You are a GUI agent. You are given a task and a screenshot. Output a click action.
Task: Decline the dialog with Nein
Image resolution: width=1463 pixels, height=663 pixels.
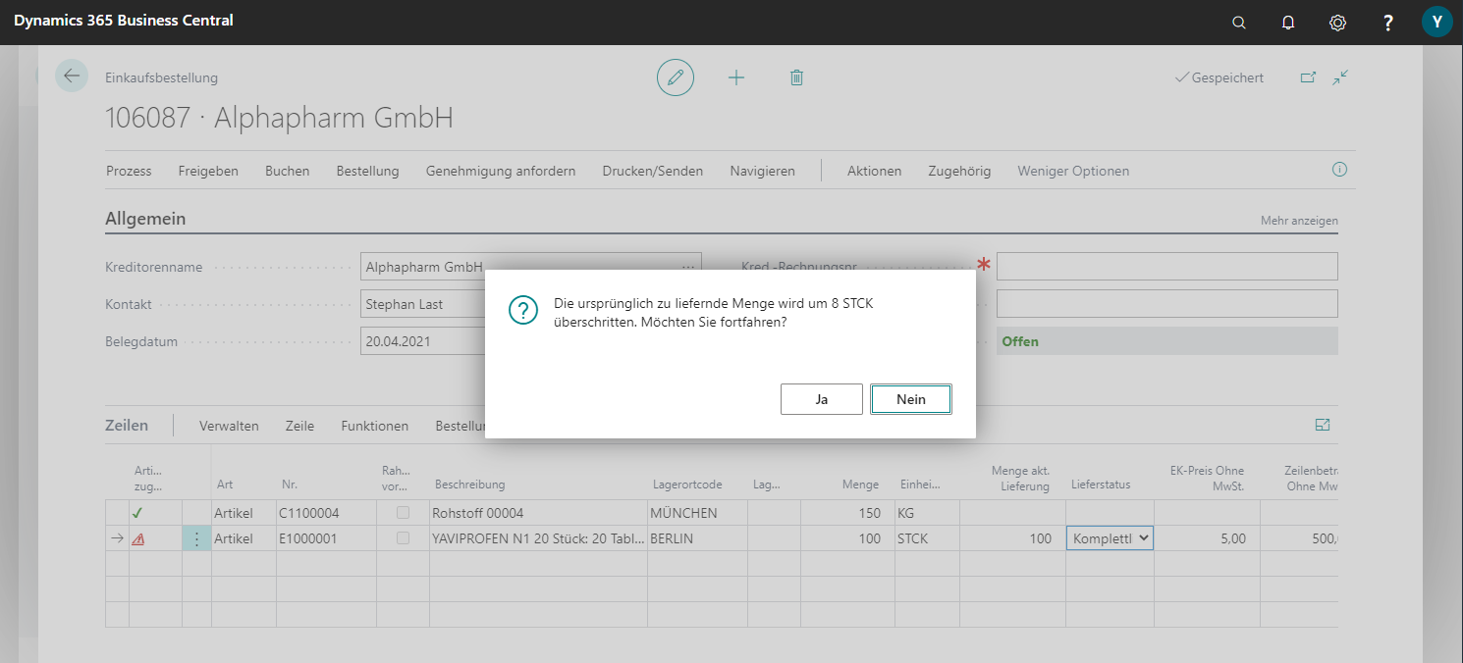[x=911, y=399]
